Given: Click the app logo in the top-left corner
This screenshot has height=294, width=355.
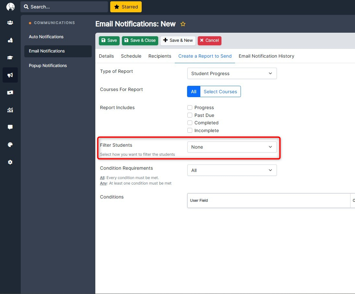Looking at the screenshot, I should click(x=10, y=7).
